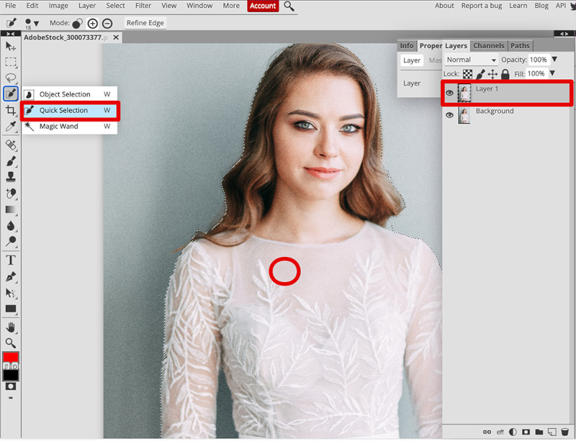Select the Lasso tool

(x=10, y=77)
